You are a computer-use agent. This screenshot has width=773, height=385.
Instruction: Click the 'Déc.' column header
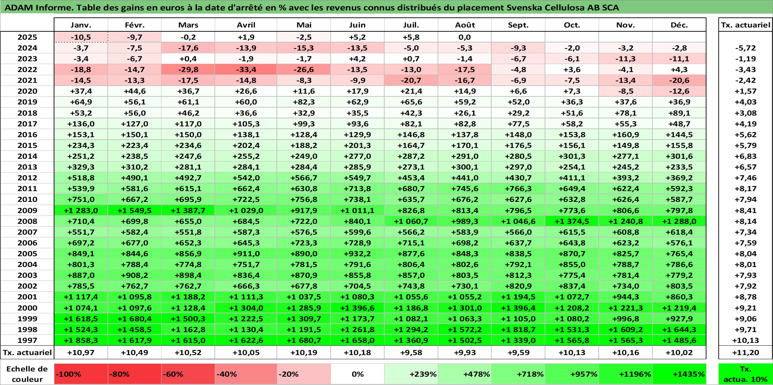(x=679, y=25)
